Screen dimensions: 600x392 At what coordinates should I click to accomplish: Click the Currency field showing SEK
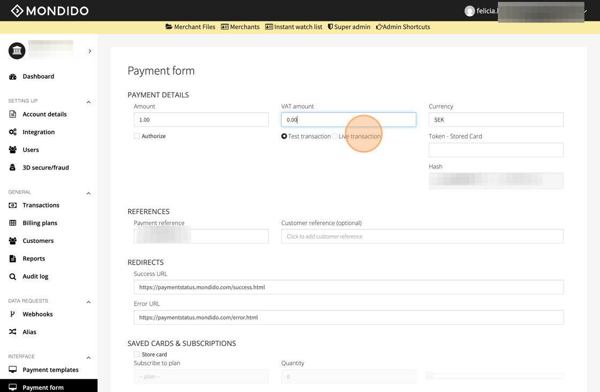[x=496, y=120]
